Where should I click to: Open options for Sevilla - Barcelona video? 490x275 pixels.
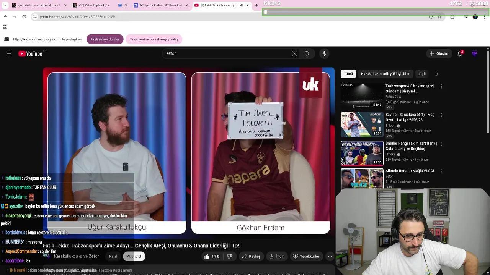coord(441,115)
